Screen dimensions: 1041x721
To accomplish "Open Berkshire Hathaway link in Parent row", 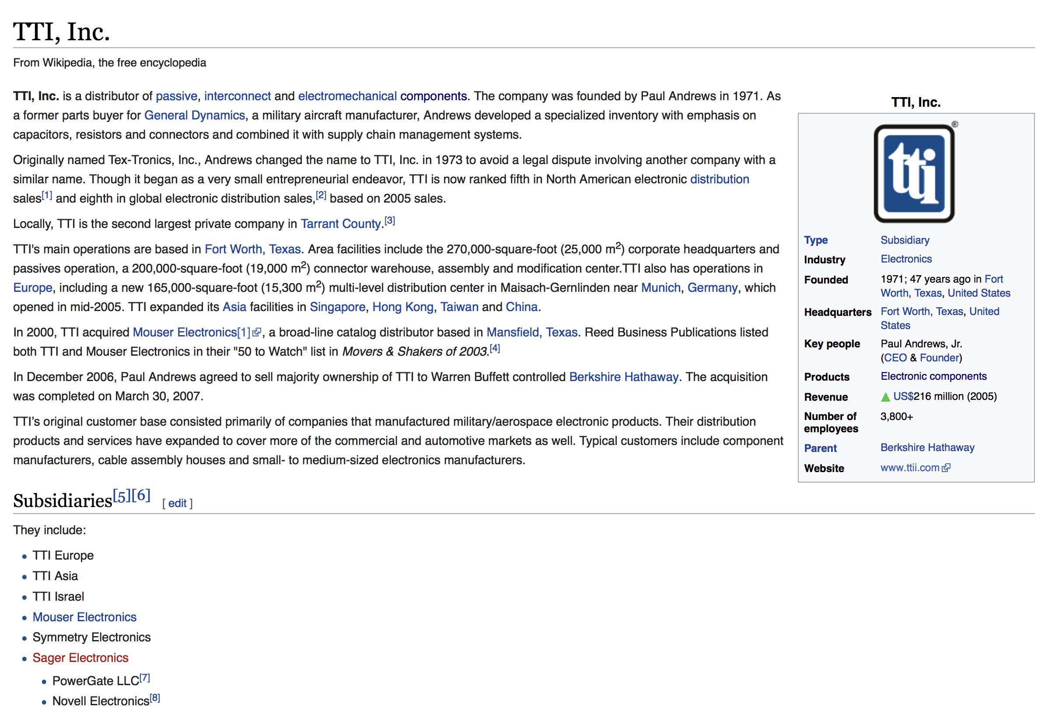I will pos(927,448).
